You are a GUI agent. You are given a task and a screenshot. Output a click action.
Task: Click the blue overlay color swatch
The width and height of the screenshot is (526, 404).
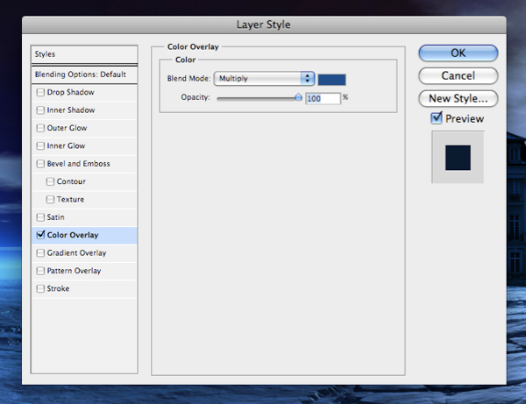coord(331,80)
